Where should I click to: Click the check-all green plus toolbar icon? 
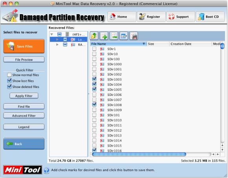tap(104, 36)
